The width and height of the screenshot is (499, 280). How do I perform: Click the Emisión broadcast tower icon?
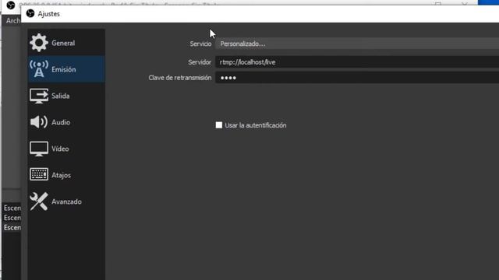[39, 69]
